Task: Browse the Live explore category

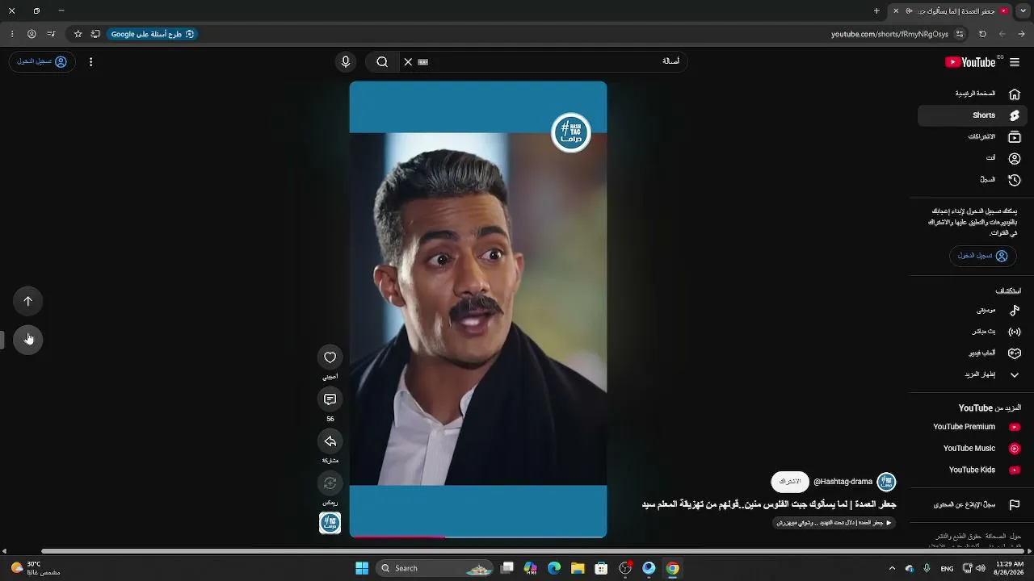Action: (973, 332)
